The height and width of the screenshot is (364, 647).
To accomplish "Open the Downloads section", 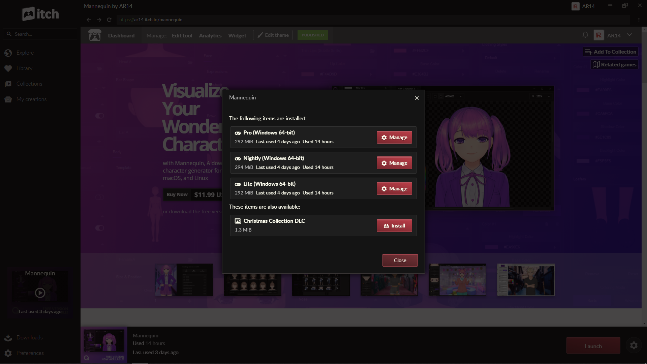I will point(30,337).
